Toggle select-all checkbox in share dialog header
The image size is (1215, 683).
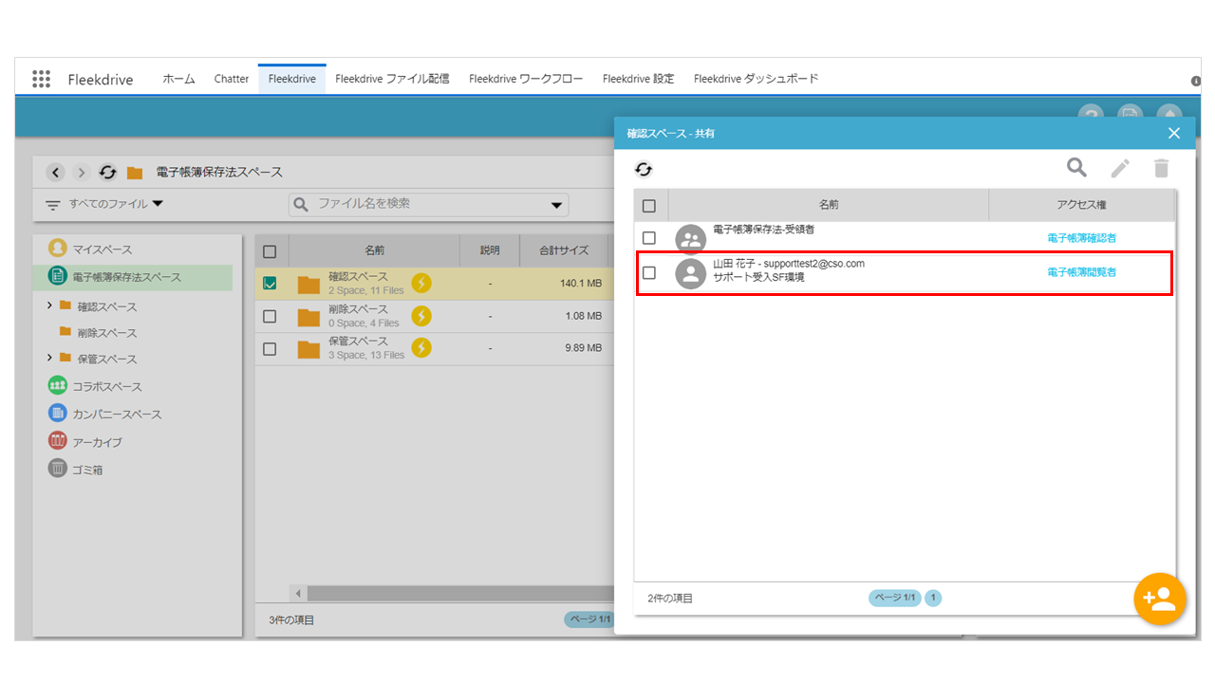(649, 205)
